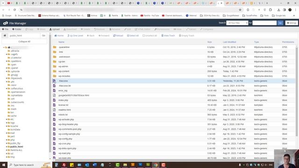Click the Edit pencil icon

click(x=128, y=29)
